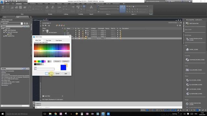Add a new drawing tab with plus
207x116 pixels.
(31, 17)
